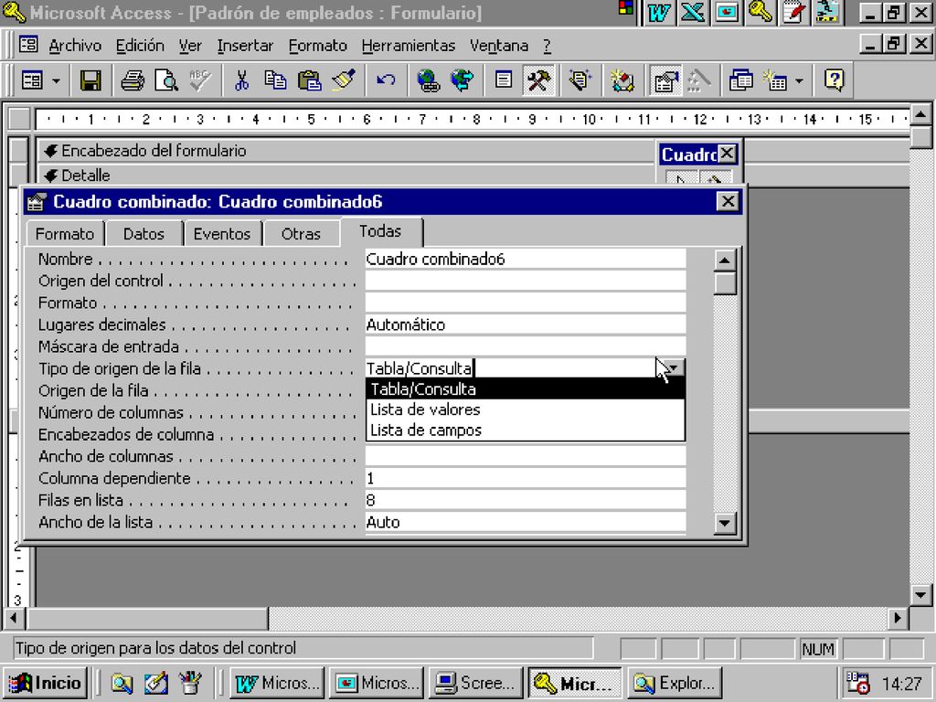Click the spelling check icon
The width and height of the screenshot is (936, 702).
[x=199, y=80]
